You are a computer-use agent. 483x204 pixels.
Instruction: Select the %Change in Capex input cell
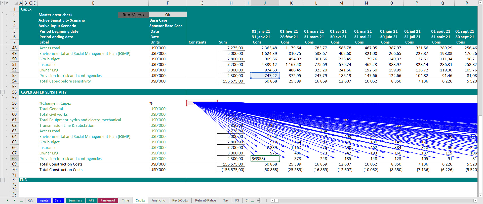point(202,103)
